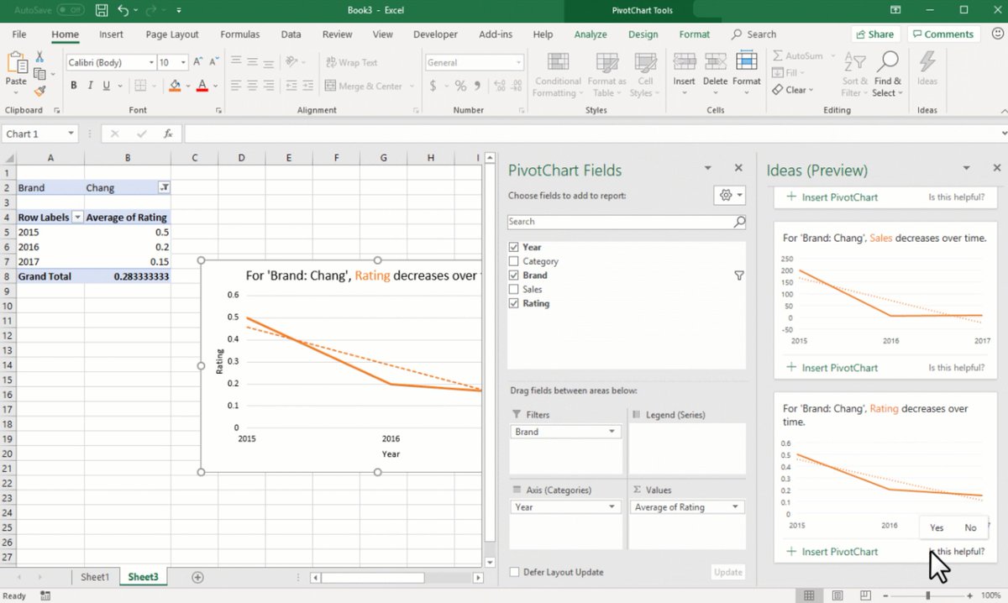Open the Name Box dropdown

(x=71, y=134)
